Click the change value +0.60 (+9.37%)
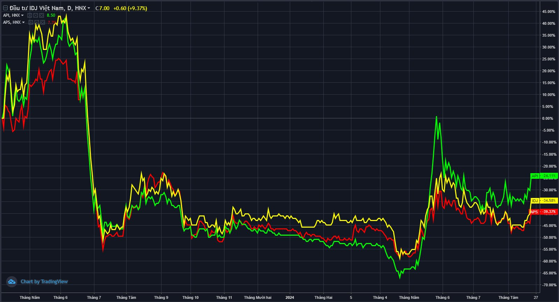 [x=130, y=8]
